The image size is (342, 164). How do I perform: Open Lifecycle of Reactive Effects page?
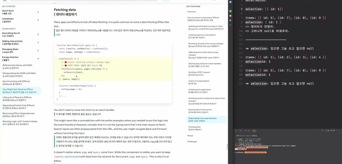coord(17,99)
